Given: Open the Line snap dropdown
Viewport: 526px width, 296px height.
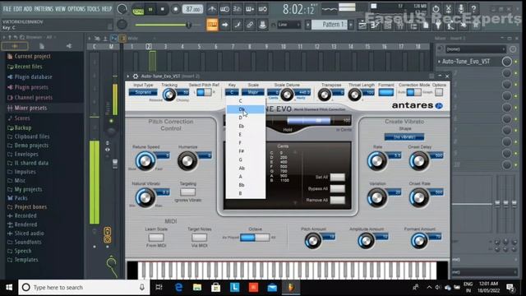Looking at the screenshot, I should click(x=288, y=25).
